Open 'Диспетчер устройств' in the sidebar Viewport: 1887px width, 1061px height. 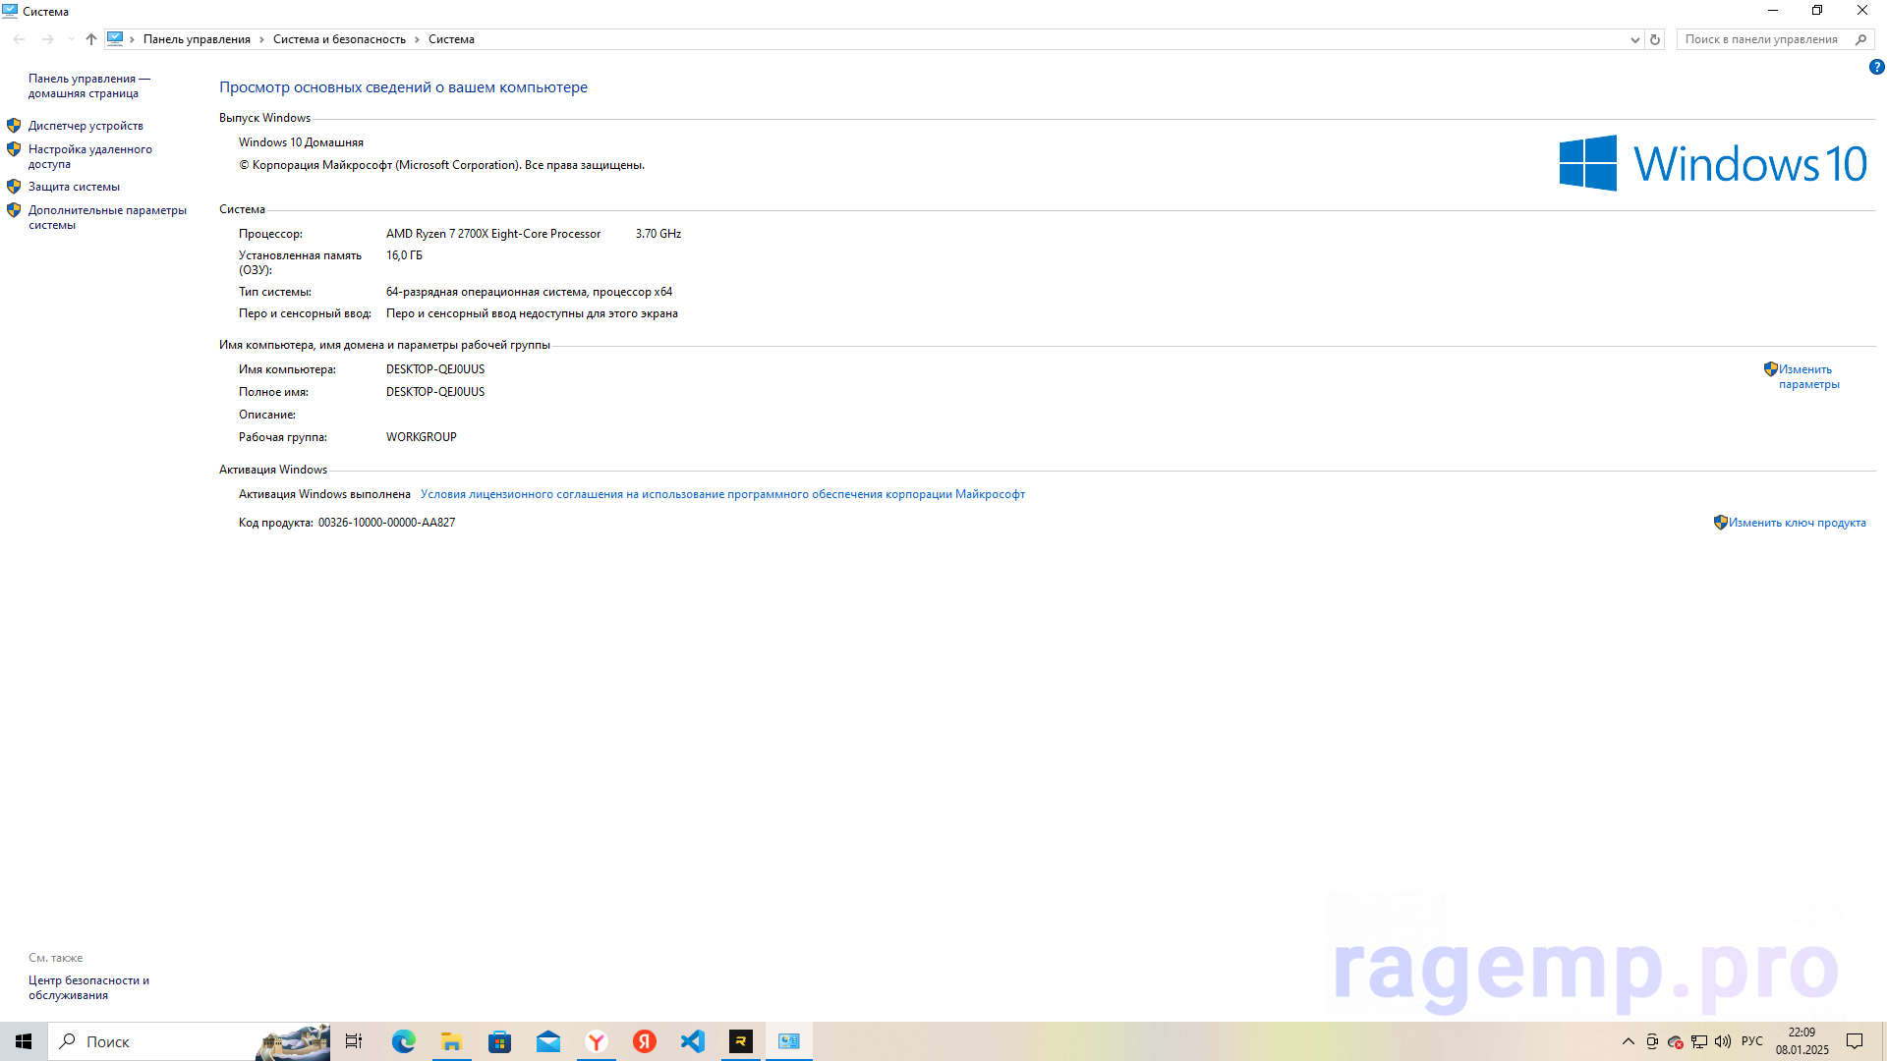point(86,126)
